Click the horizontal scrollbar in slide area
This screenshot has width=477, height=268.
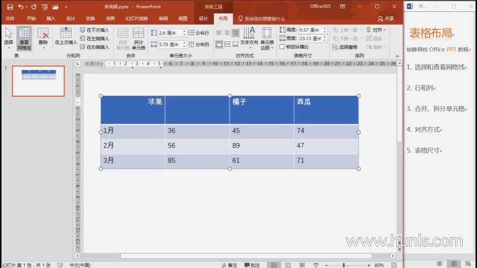click(x=246, y=256)
